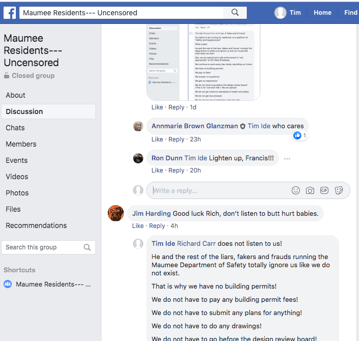Open the Members section in sidebar
Screen dimensions: 359x341
pos(21,144)
